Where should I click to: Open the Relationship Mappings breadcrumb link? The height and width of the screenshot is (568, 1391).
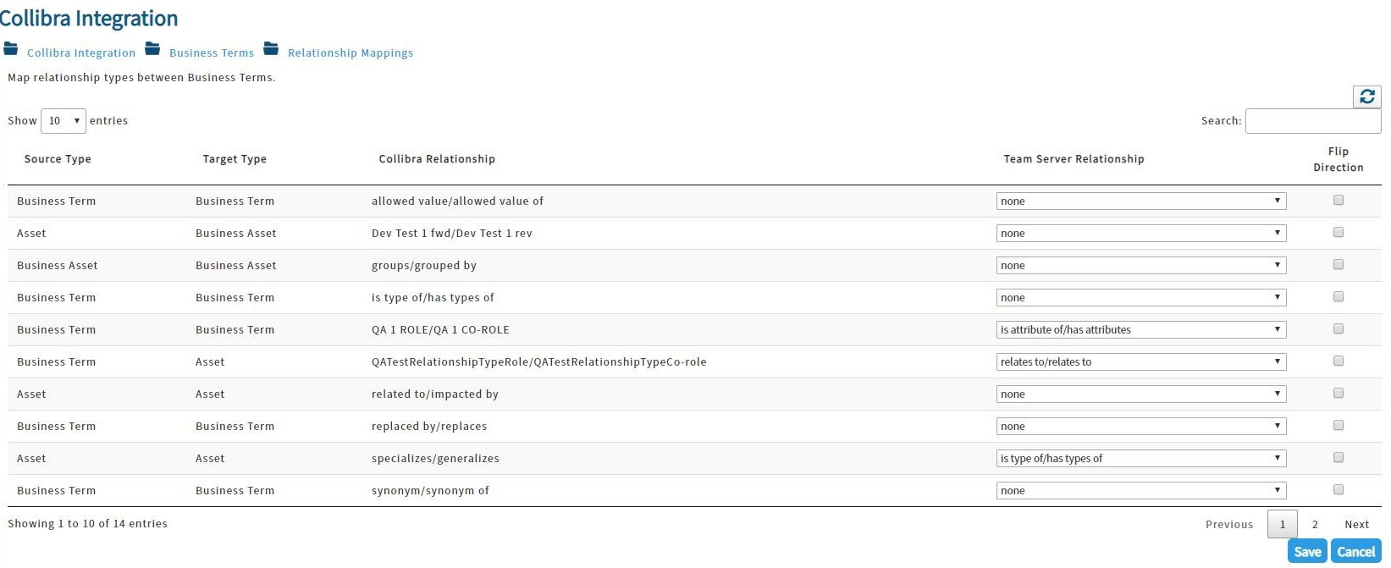click(351, 52)
